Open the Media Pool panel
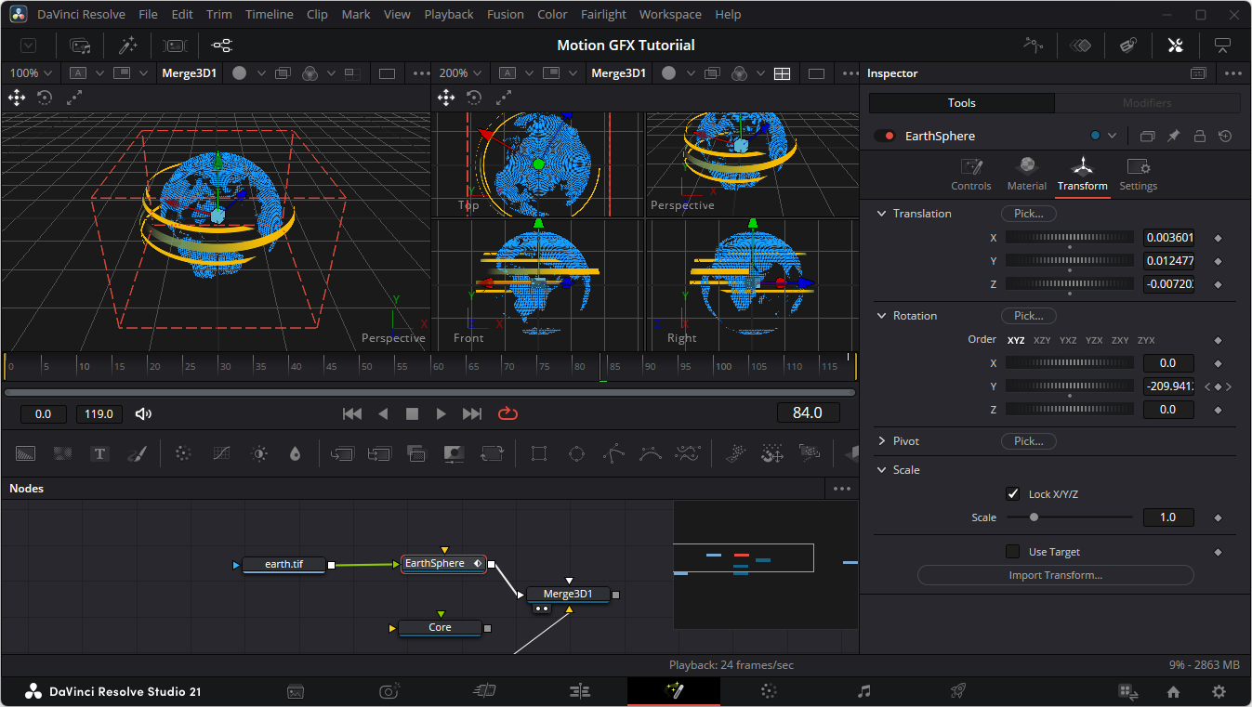Screen dimensions: 1252x707 point(80,45)
